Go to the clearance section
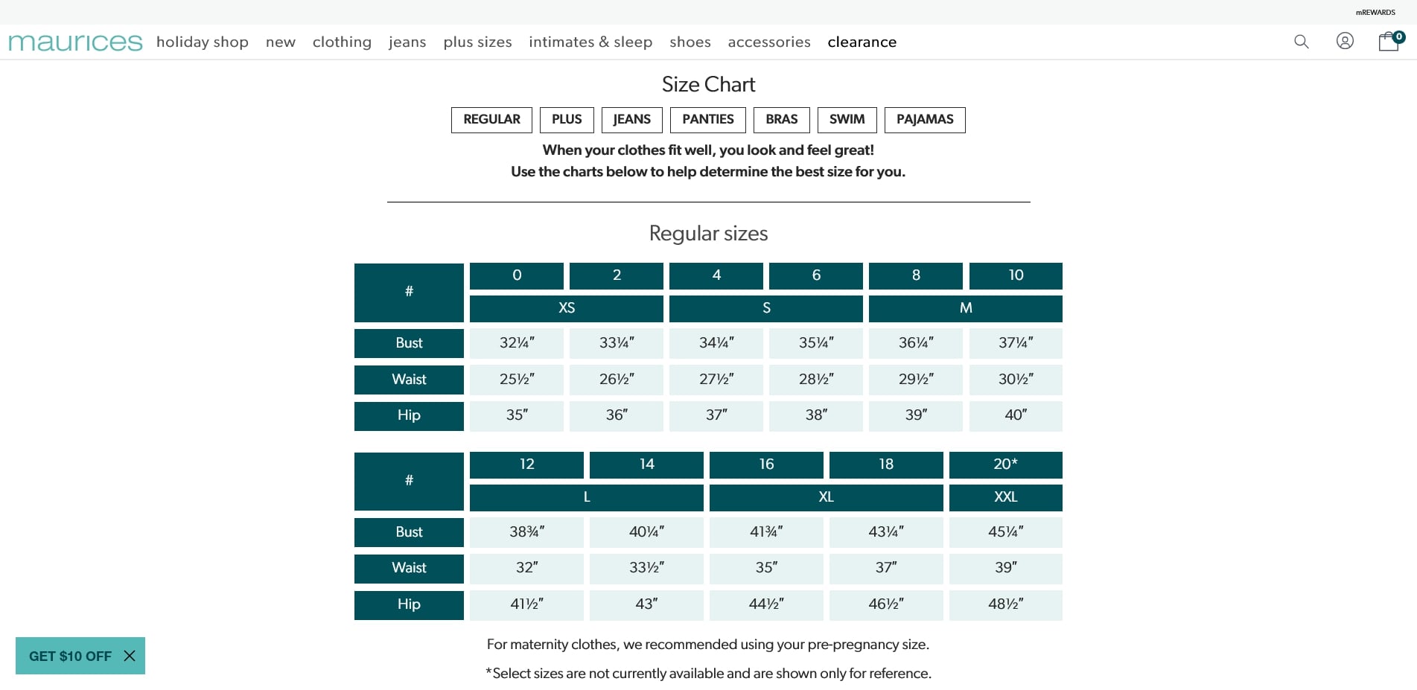 pos(862,42)
